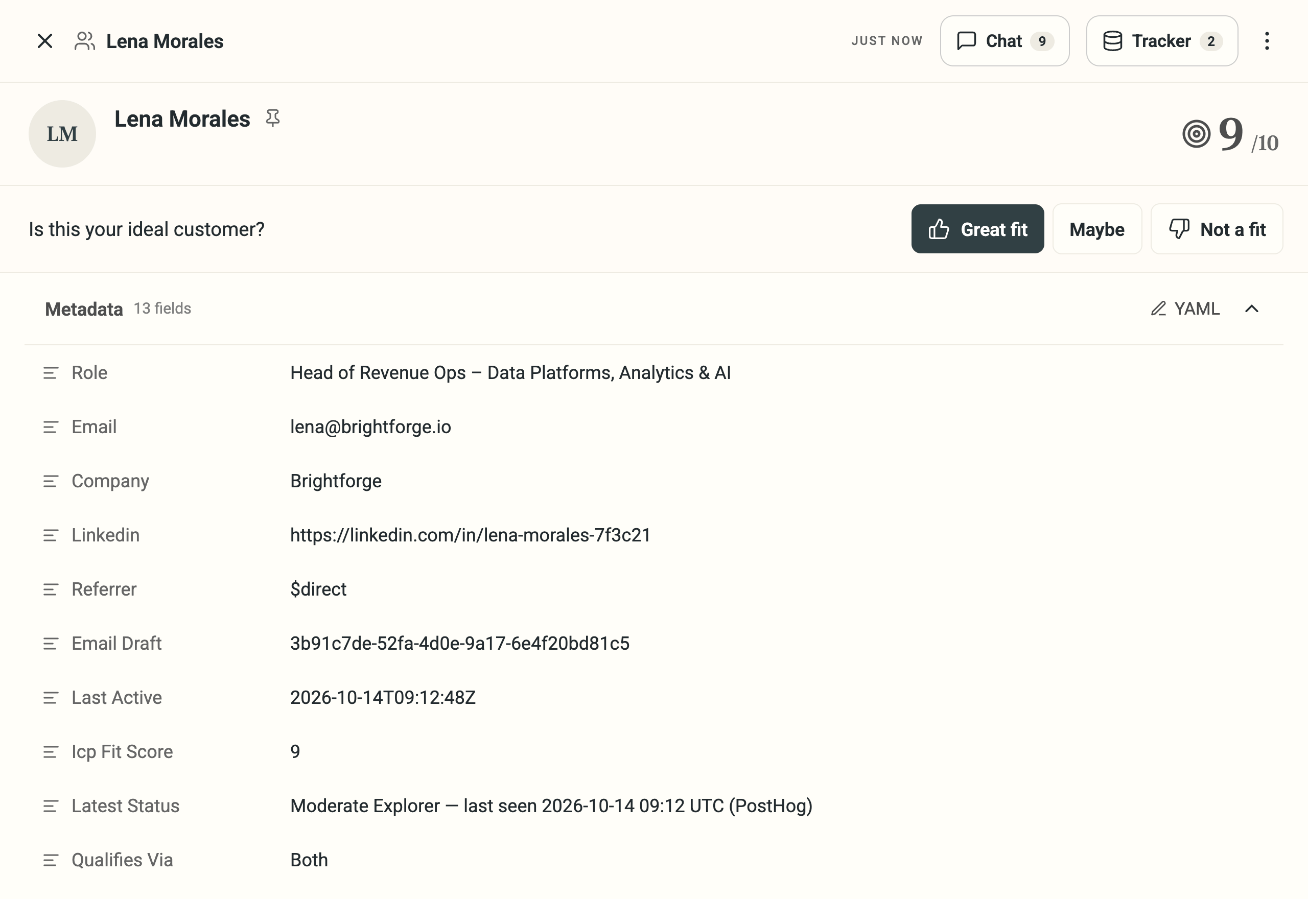Viewport: 1308px width, 899px height.
Task: Open the LinkedIn profile URL
Action: [x=471, y=535]
